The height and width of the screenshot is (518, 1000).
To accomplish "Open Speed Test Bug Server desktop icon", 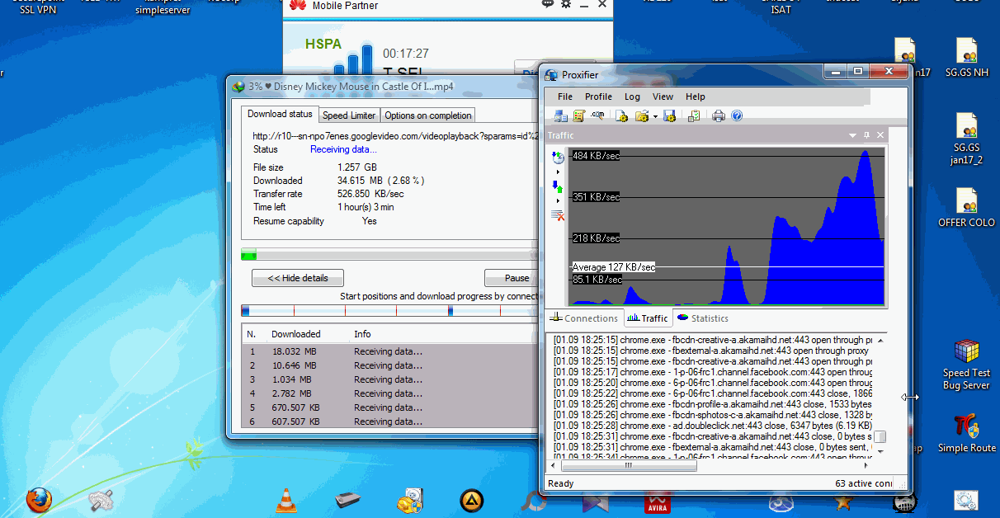I will (x=966, y=365).
